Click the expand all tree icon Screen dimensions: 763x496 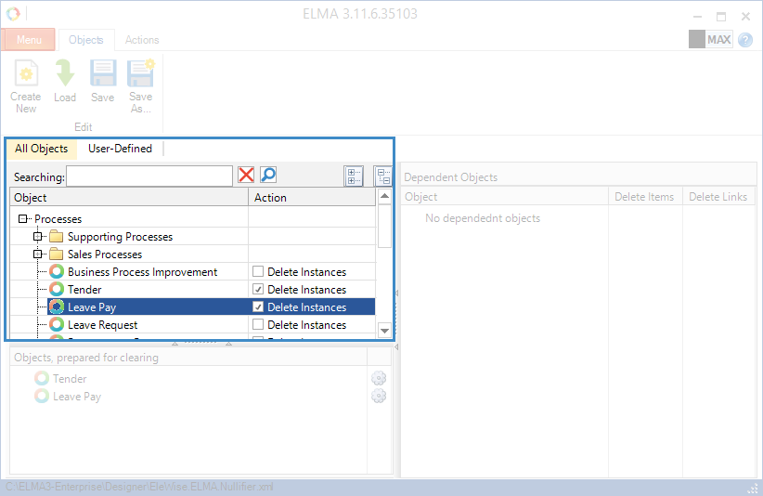click(353, 176)
